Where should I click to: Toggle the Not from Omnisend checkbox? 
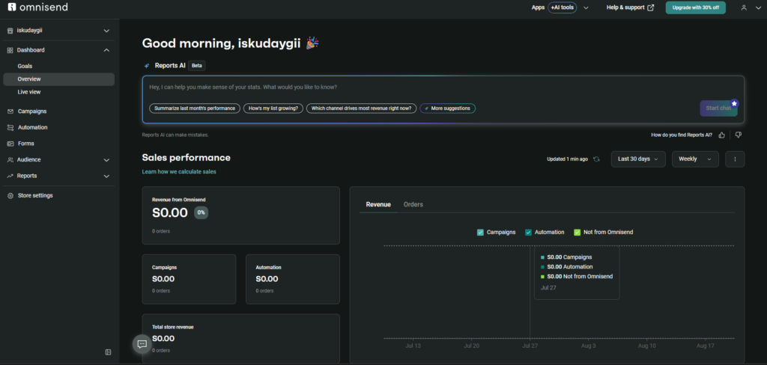(577, 233)
